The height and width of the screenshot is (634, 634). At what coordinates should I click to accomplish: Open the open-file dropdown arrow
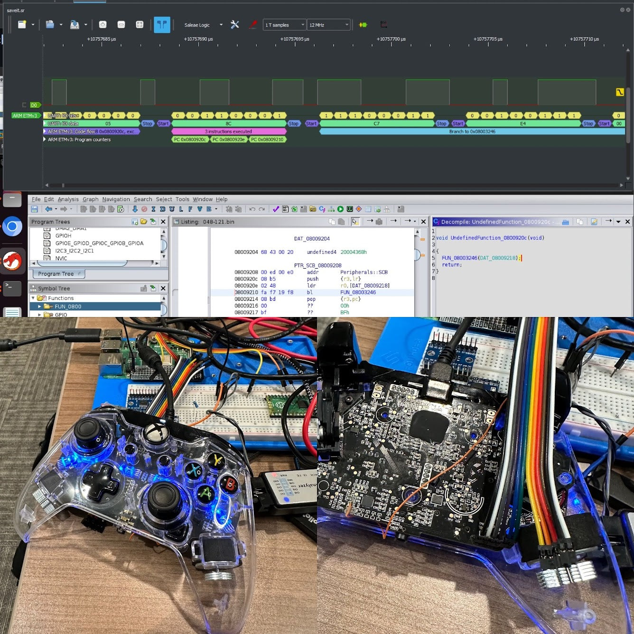coord(61,25)
